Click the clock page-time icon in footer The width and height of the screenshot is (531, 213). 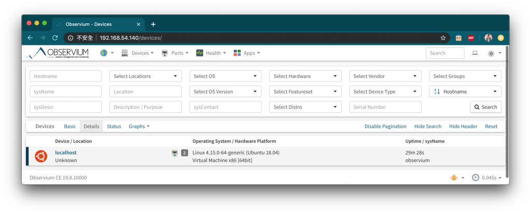pos(476,177)
